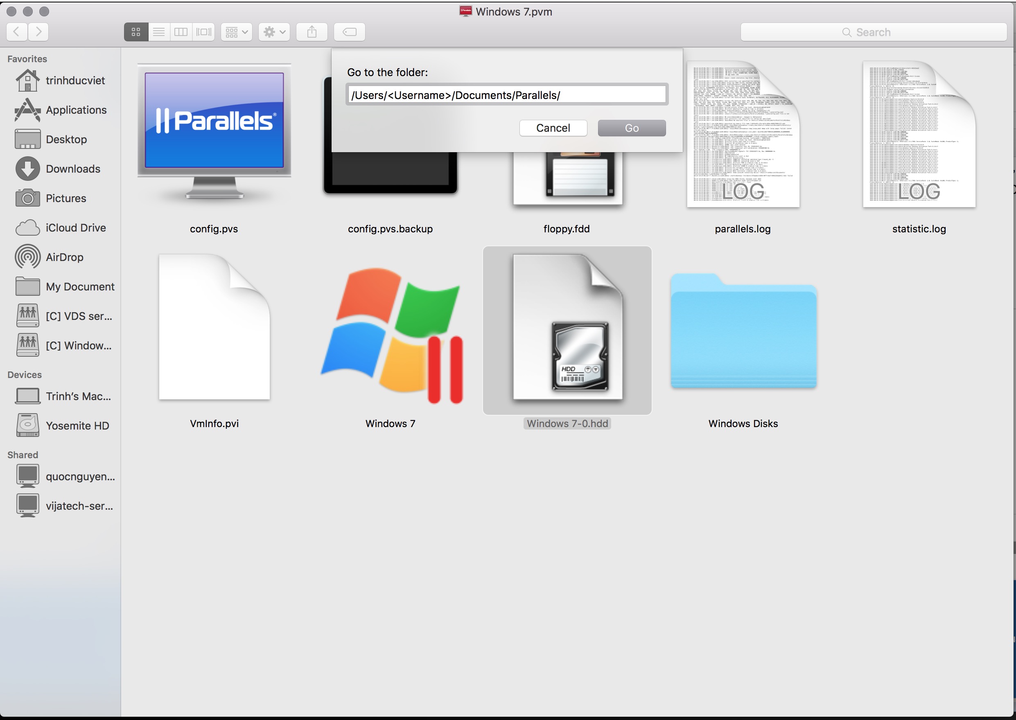The image size is (1016, 720).
Task: Click the Go button in dialog
Action: pos(632,127)
